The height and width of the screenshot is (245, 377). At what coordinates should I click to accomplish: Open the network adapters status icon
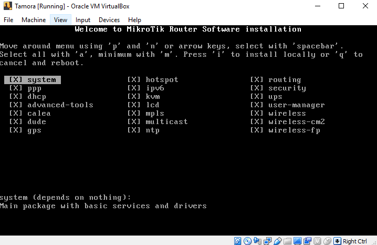(267, 241)
